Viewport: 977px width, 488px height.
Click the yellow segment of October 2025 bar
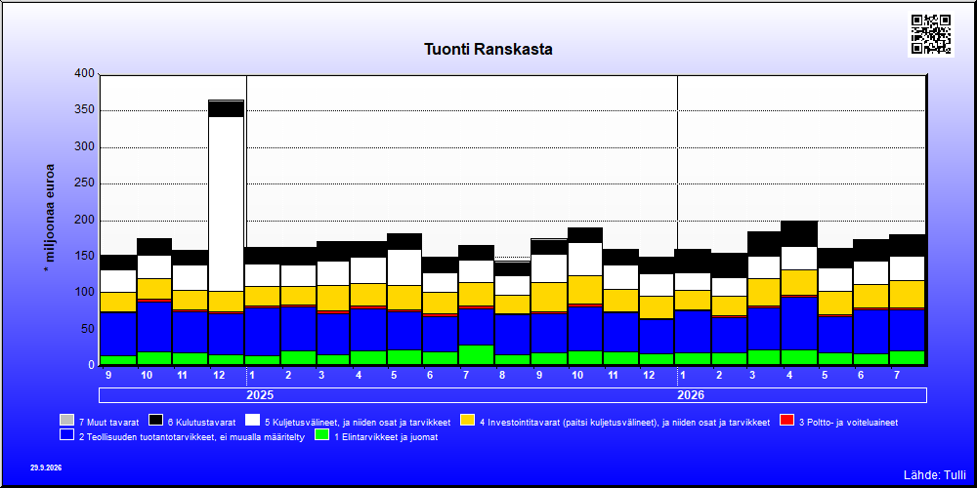coord(585,290)
